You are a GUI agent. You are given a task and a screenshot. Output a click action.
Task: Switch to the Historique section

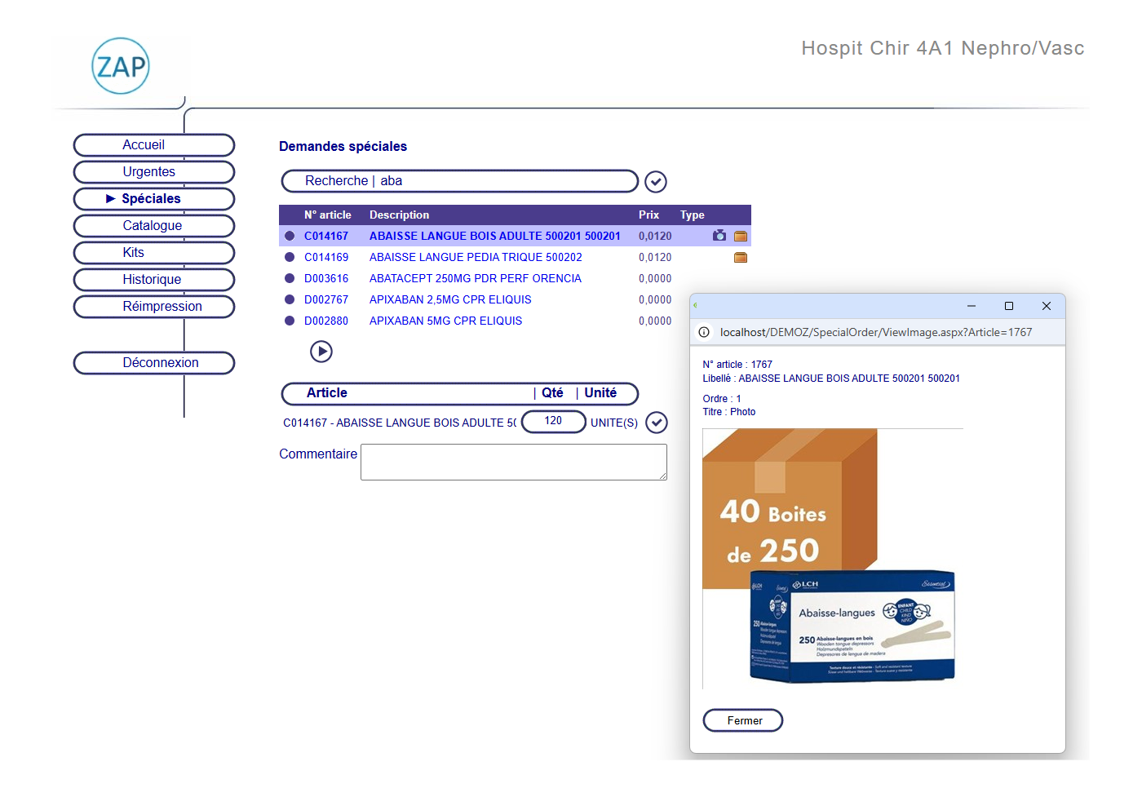(x=153, y=280)
